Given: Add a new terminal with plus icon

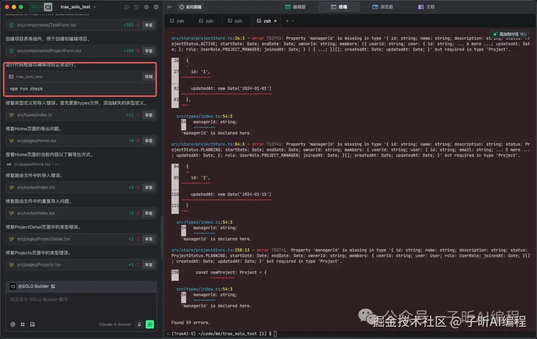Looking at the screenshot, I should pos(287,21).
